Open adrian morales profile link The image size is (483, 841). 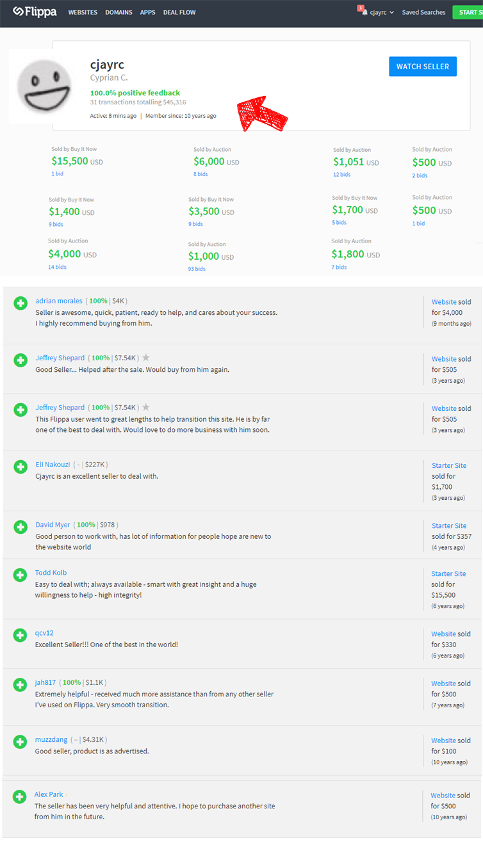tap(59, 301)
